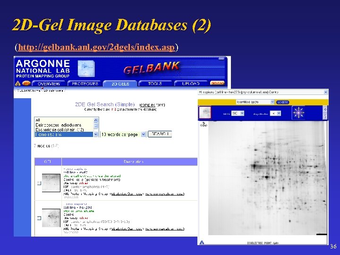Click organism list scroll down arrow
Screen dimensions: 340x255
(x=96, y=135)
